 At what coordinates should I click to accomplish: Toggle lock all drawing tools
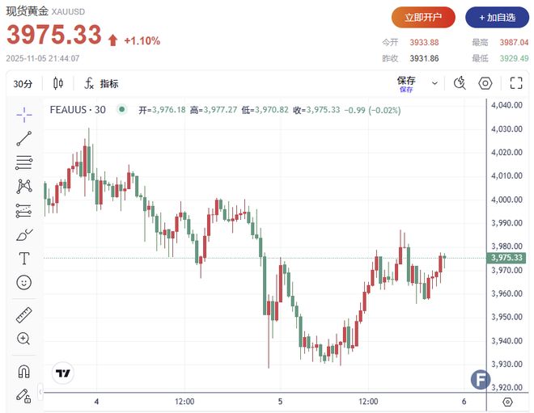[23, 395]
